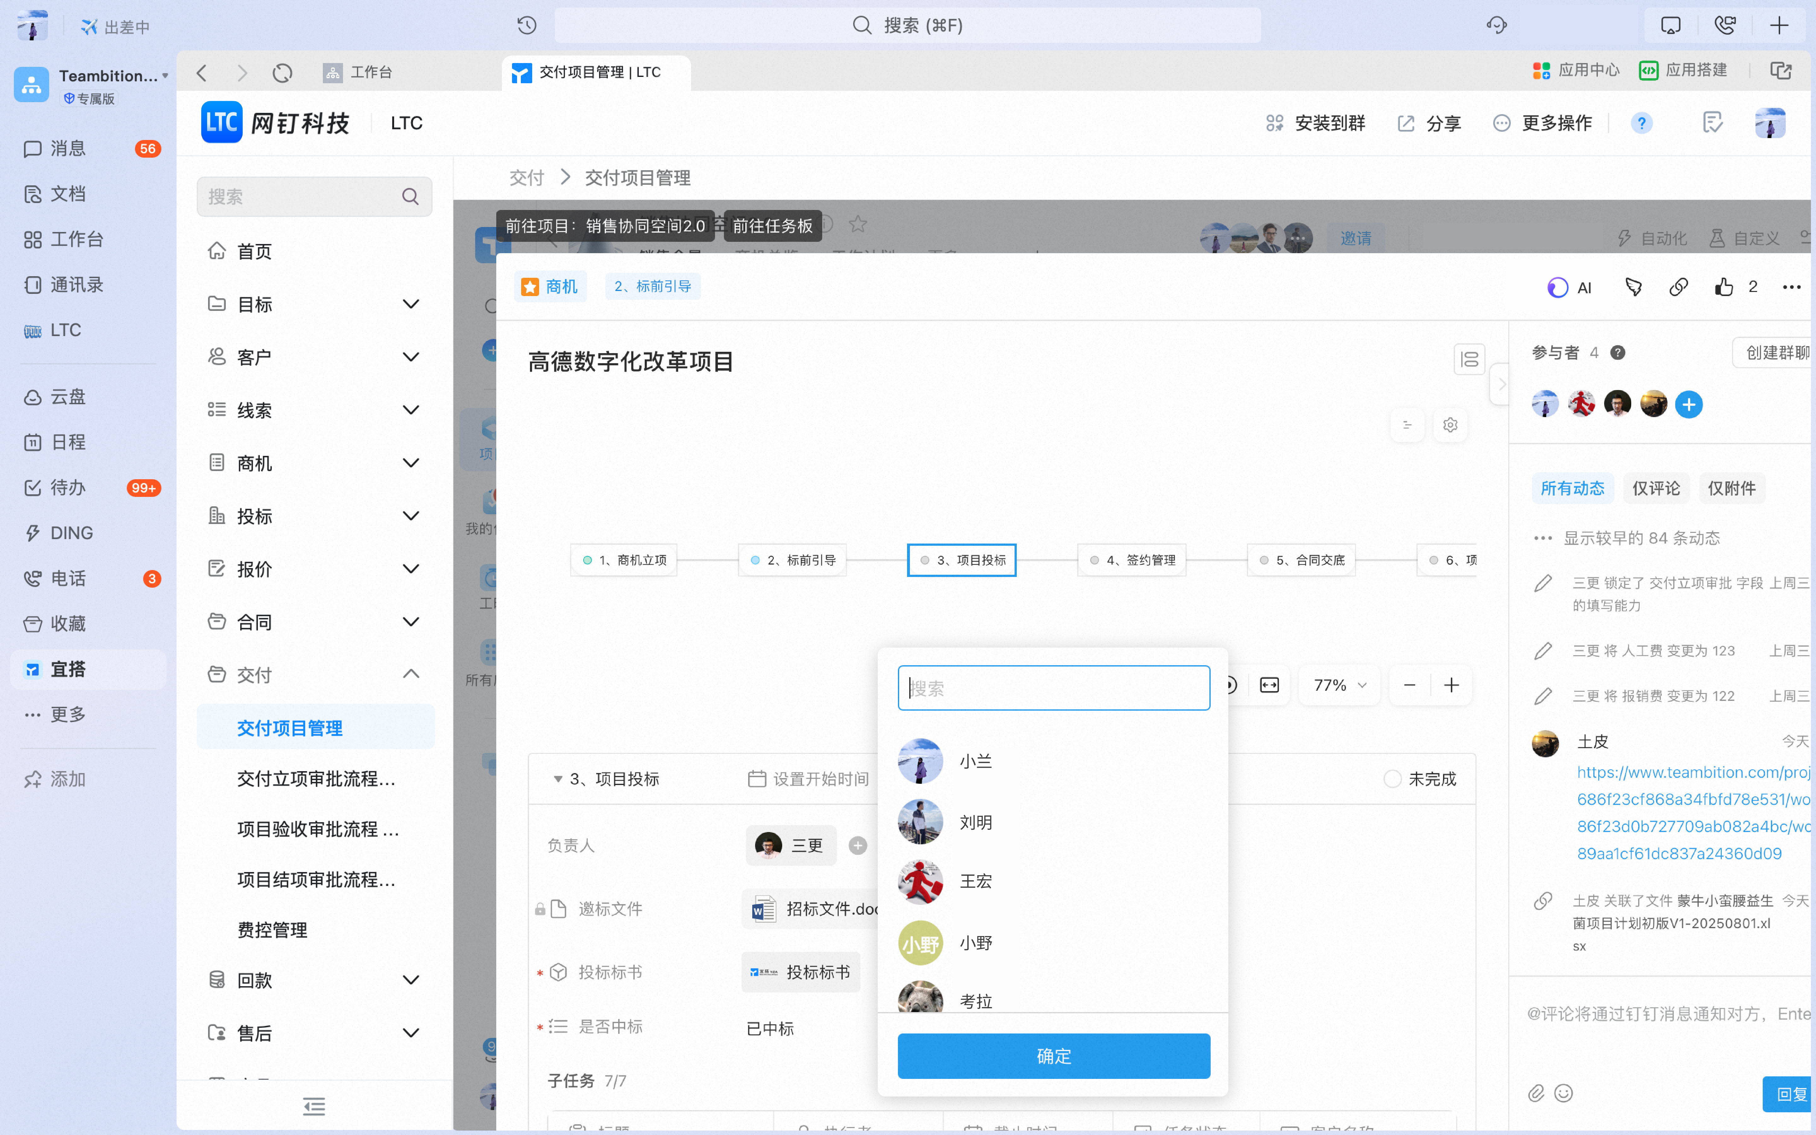This screenshot has height=1135, width=1816.
Task: Go back with the left arrow
Action: coord(201,72)
